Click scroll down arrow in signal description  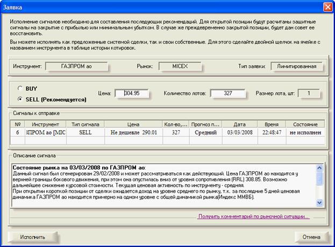coord(319,202)
